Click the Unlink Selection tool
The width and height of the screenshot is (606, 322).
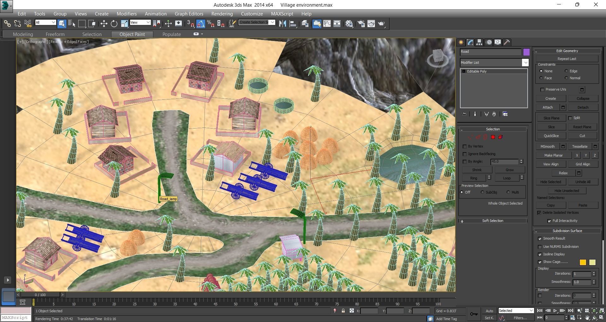coord(17,23)
